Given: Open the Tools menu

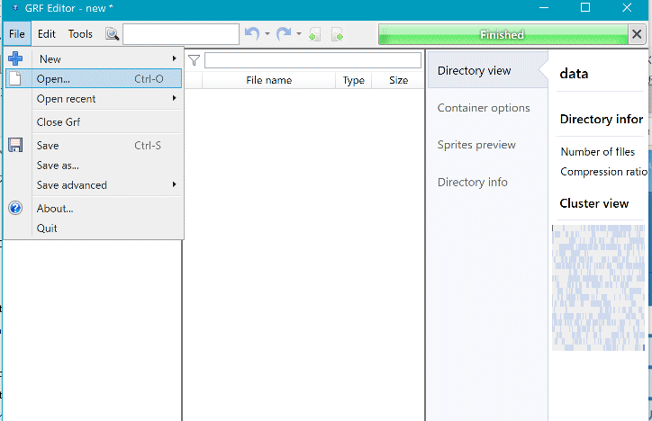Looking at the screenshot, I should click(x=80, y=33).
